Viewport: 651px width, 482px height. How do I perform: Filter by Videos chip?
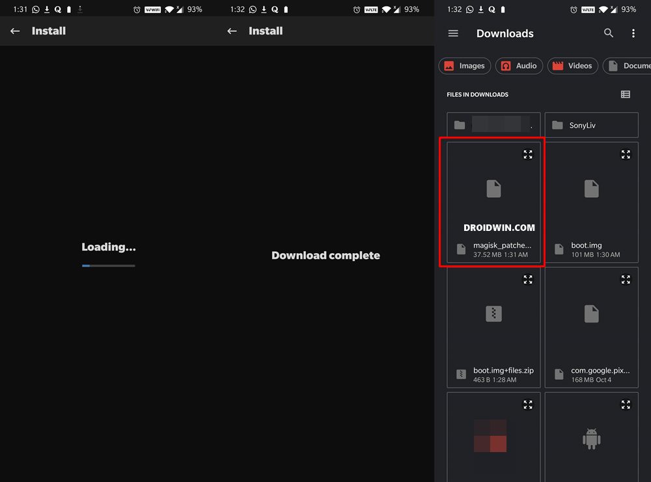(572, 66)
